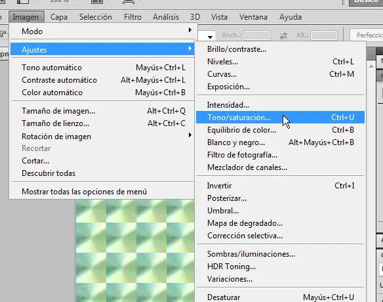Open Sombras/iluminaciones adjustment
The image size is (383, 302).
click(280, 254)
